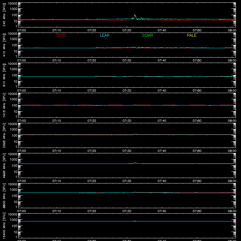The height and width of the screenshot is (241, 241).
Task: Click the 07:10 label under the 245 MHz plot
Action: tap(57, 30)
